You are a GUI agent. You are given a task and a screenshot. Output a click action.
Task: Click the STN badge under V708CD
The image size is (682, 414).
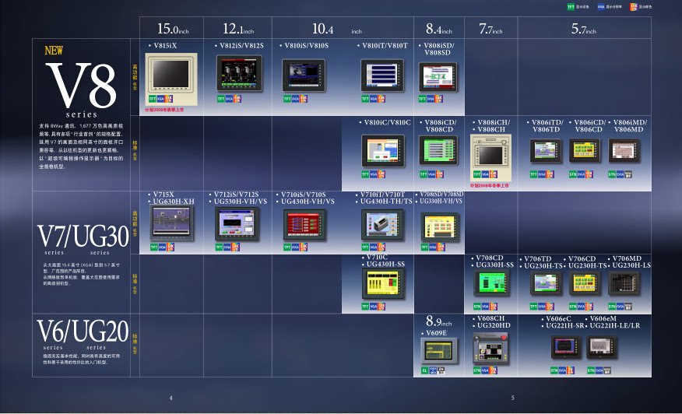pyautogui.click(x=477, y=306)
